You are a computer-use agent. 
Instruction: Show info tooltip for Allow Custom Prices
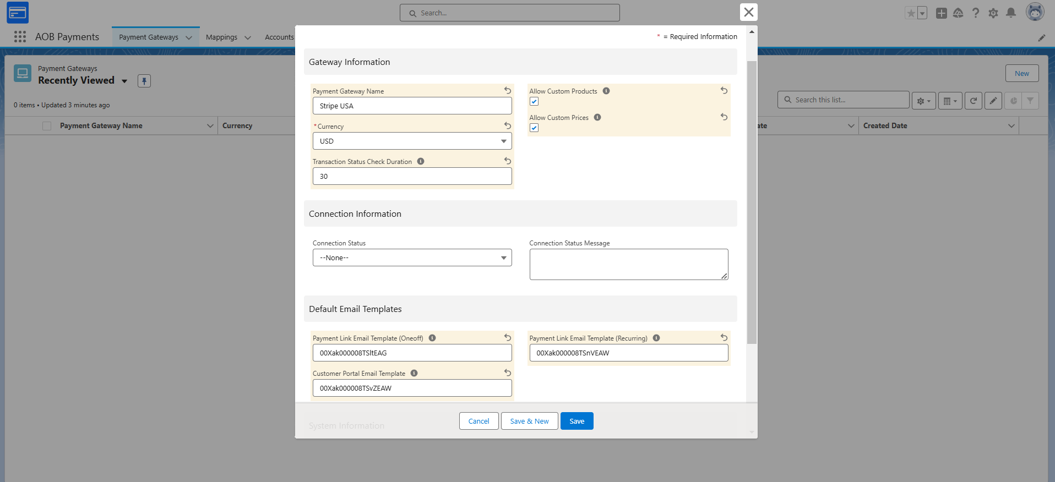pos(597,117)
